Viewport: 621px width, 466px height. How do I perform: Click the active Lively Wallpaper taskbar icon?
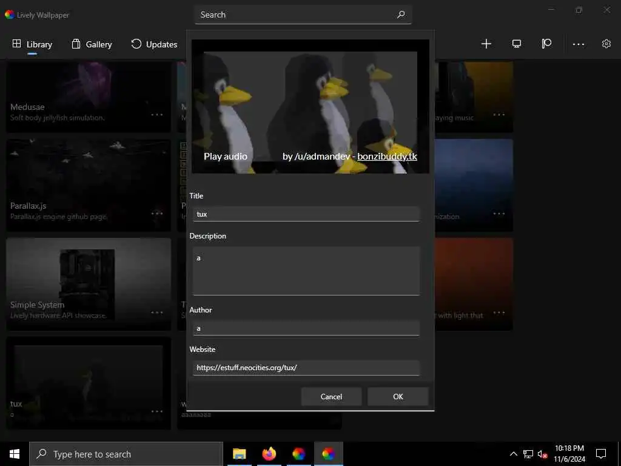click(328, 454)
